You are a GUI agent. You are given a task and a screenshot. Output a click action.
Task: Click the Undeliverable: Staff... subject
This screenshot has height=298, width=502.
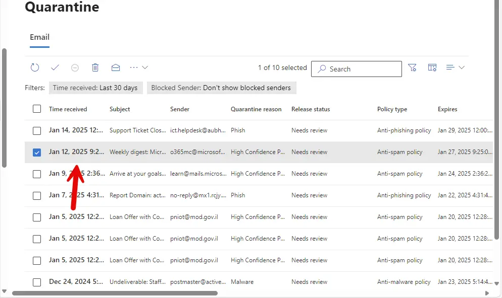pos(138,282)
